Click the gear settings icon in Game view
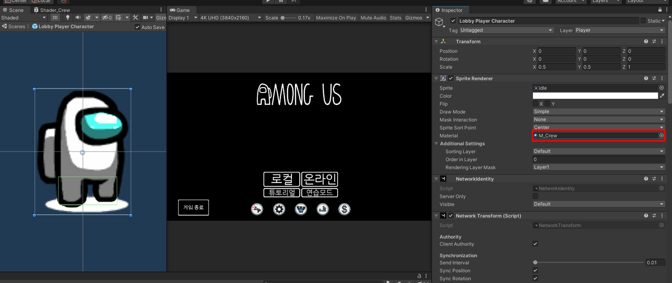This screenshot has height=283, width=672. coord(279,209)
